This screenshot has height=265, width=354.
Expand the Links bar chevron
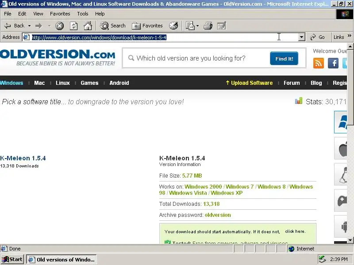click(x=350, y=36)
